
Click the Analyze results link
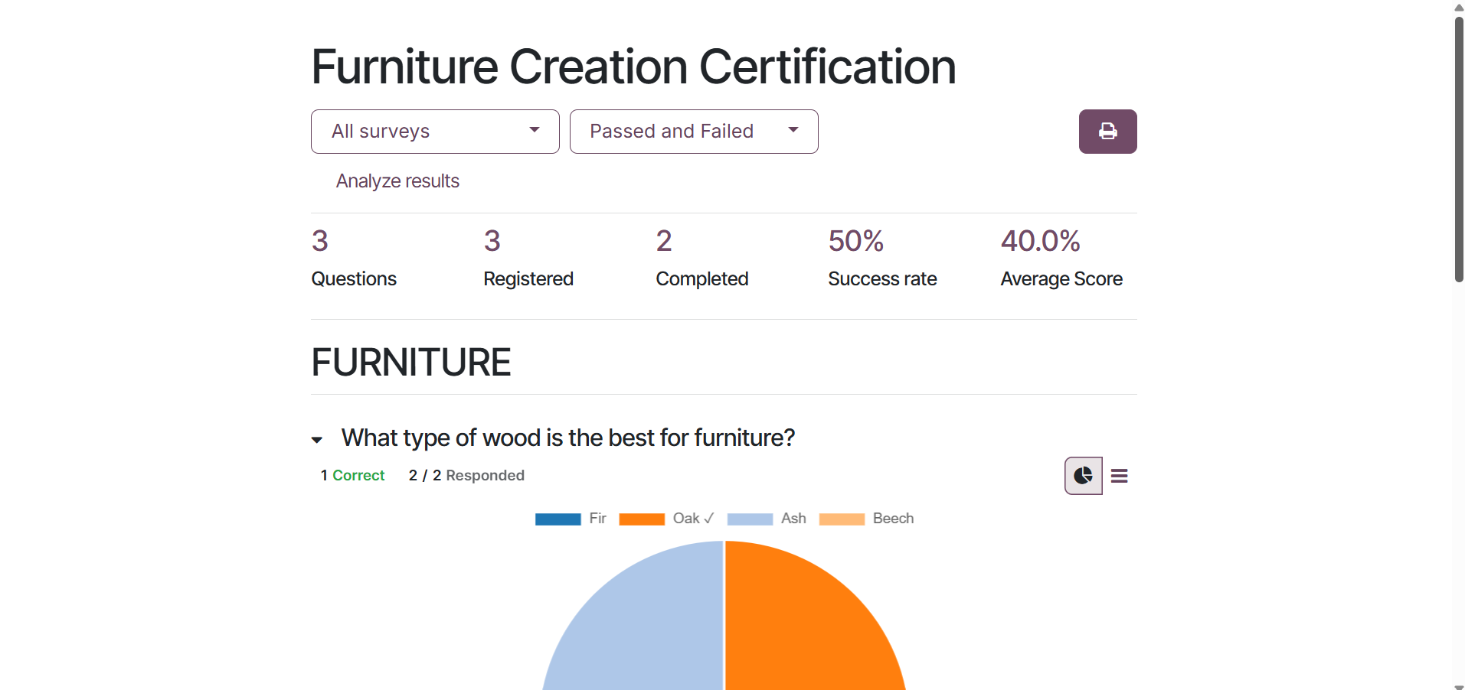coord(397,181)
